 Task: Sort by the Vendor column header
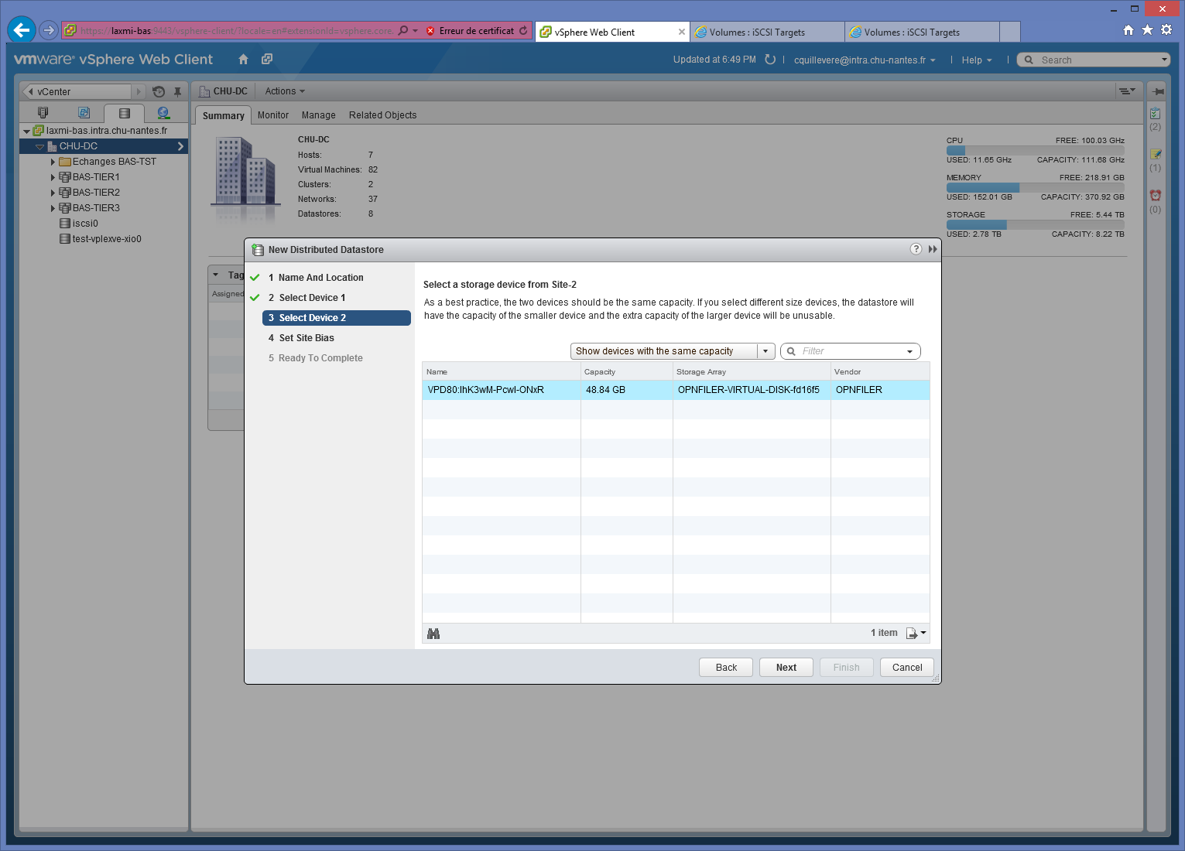coord(880,372)
